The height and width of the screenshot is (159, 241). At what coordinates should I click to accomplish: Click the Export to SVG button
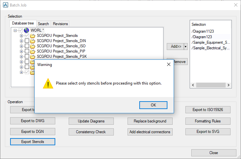pos(208,132)
